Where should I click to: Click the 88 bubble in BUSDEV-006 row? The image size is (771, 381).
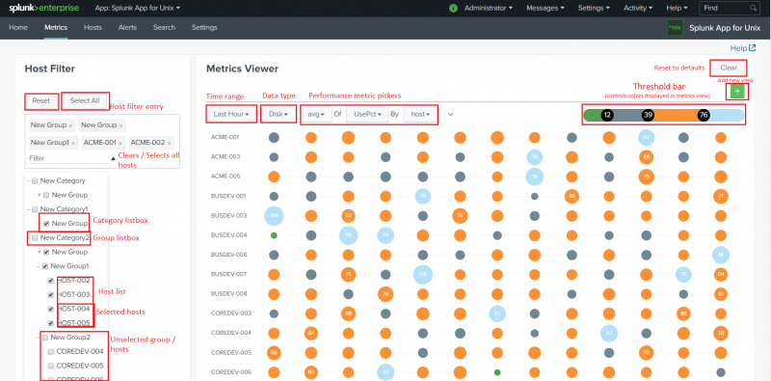pos(720,255)
